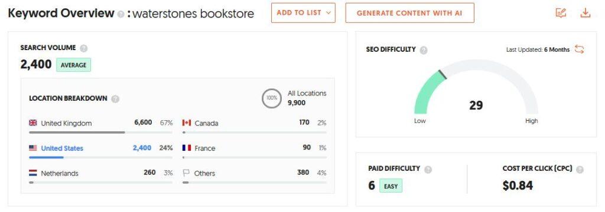605x212 pixels.
Task: Click the 67% United Kingdom percentage
Action: pos(166,123)
